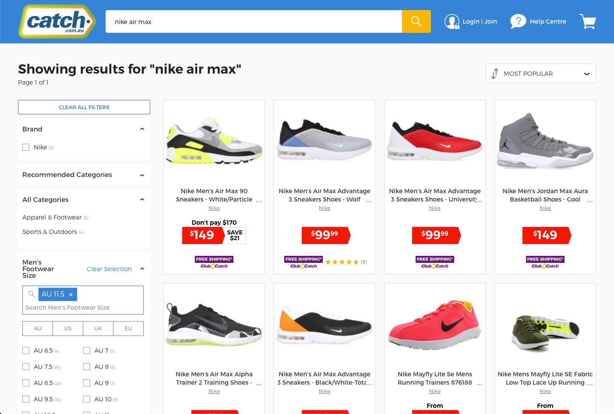Select the EU size unit tab
The width and height of the screenshot is (614, 414).
128,329
